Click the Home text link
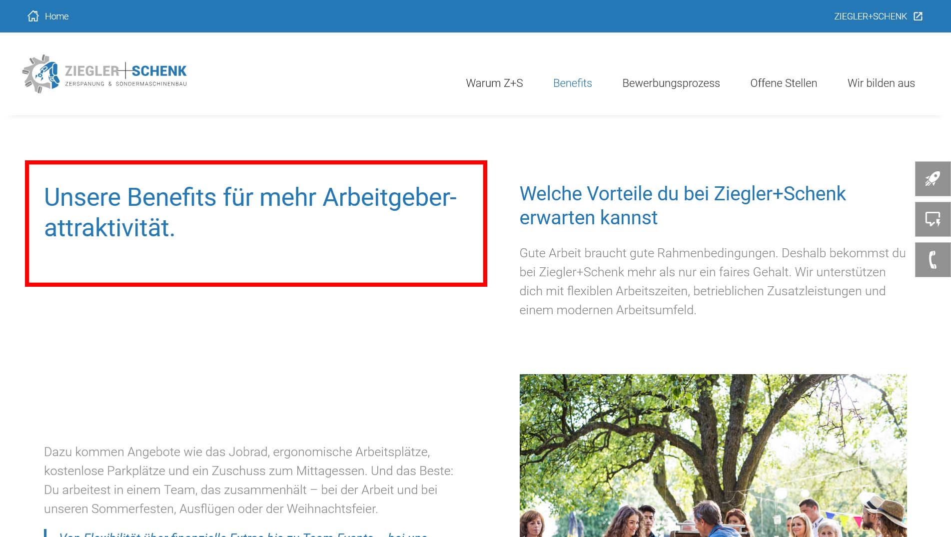 click(56, 16)
